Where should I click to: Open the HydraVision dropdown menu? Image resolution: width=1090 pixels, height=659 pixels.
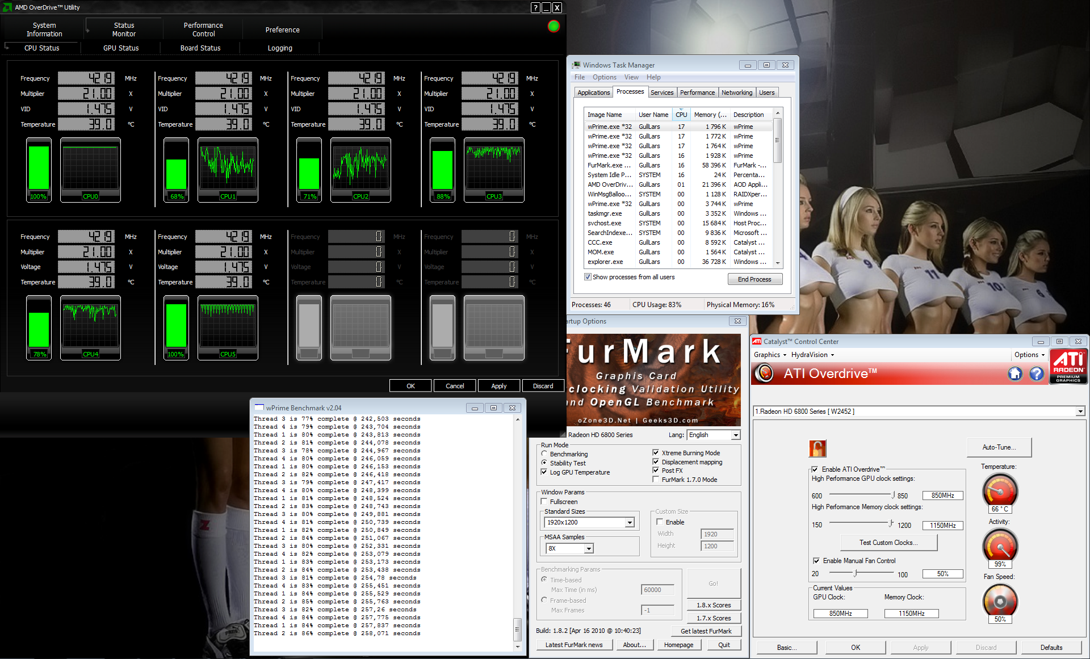point(813,355)
